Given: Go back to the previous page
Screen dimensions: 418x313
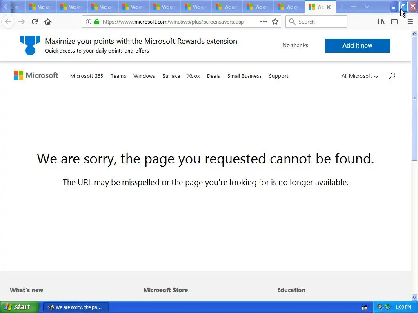Looking at the screenshot, I should (x=8, y=22).
